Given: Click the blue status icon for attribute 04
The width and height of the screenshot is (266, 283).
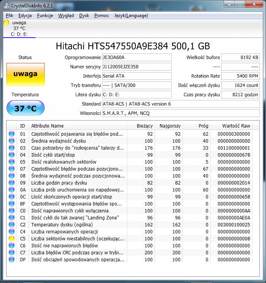Looking at the screenshot, I should [12, 155].
